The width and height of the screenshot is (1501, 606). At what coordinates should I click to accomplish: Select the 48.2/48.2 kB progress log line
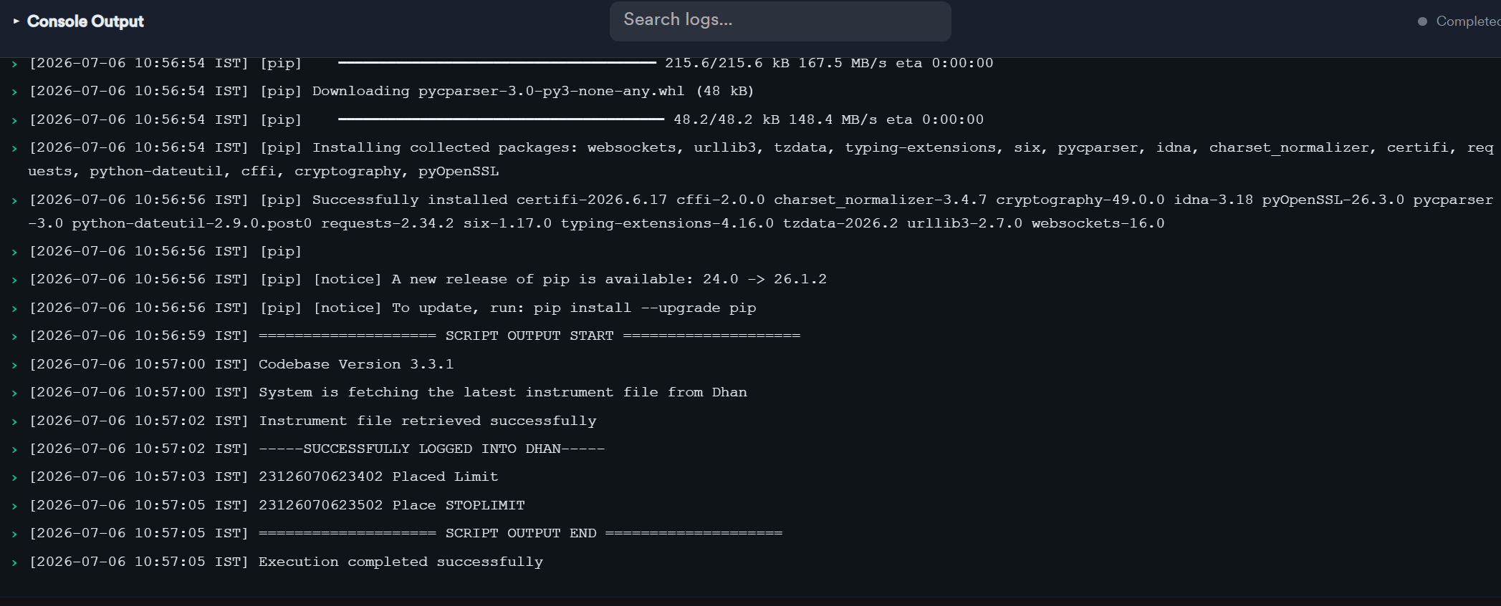(x=506, y=119)
